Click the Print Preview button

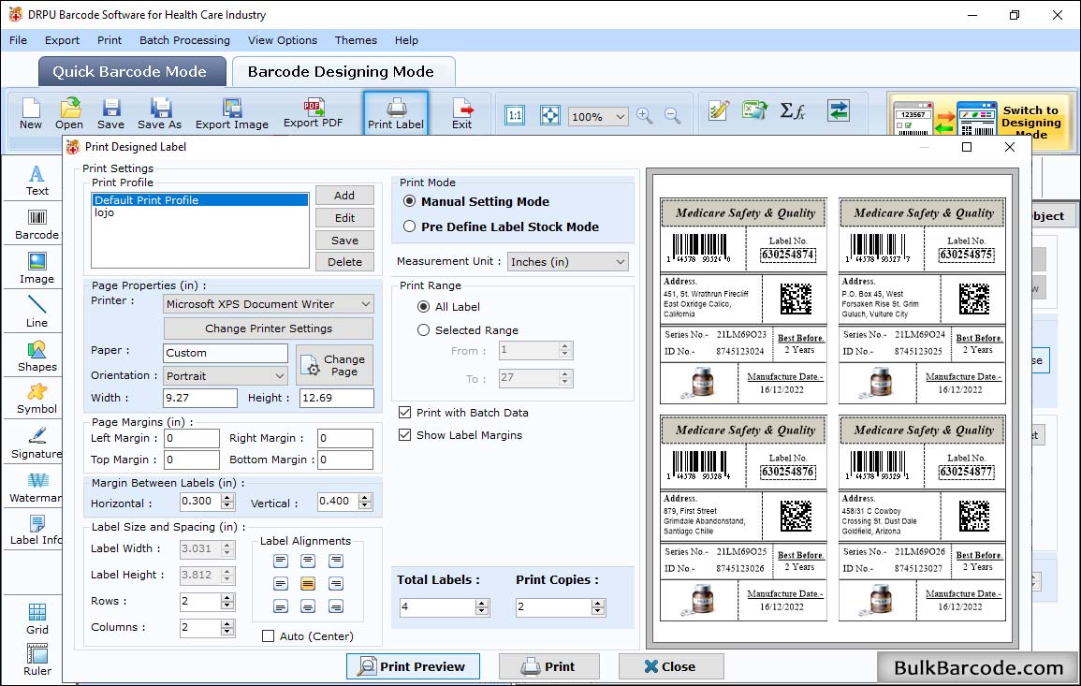coord(413,666)
